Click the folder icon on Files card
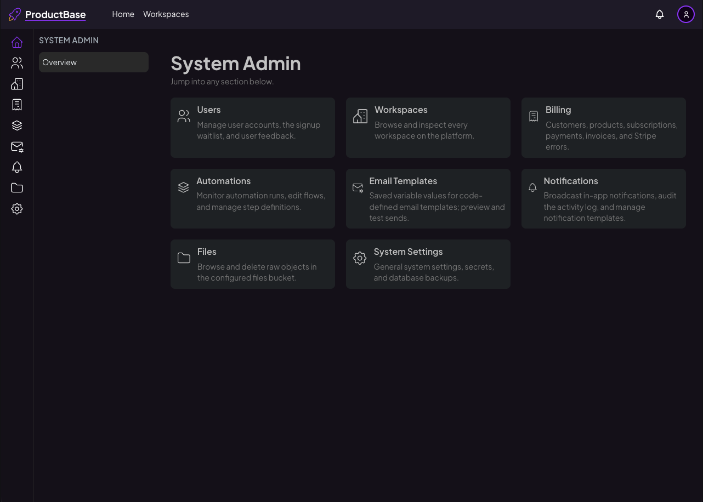 pos(184,258)
